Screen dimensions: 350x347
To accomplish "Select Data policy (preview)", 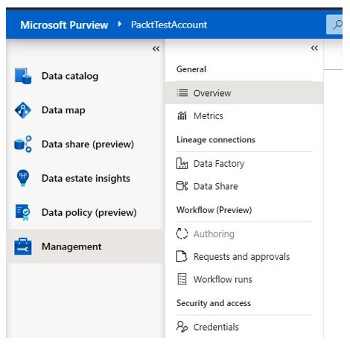I will pyautogui.click(x=85, y=212).
